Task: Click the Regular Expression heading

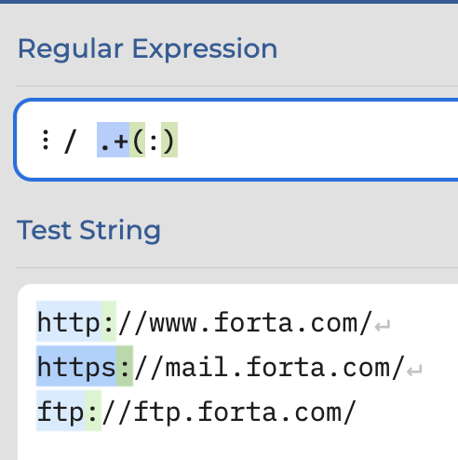Action: pyautogui.click(x=148, y=49)
